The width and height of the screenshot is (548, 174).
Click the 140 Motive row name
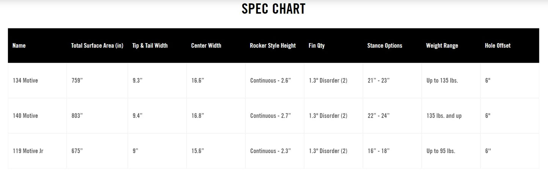[25, 116]
